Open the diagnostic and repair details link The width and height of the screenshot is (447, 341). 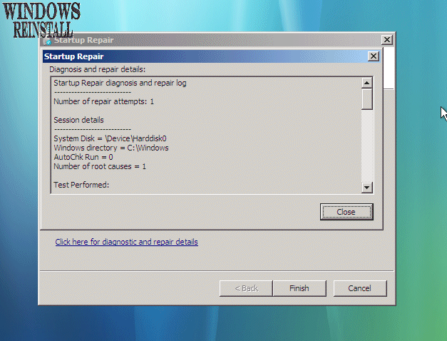126,242
